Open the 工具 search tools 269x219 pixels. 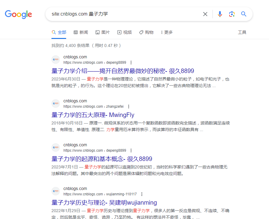[242, 32]
